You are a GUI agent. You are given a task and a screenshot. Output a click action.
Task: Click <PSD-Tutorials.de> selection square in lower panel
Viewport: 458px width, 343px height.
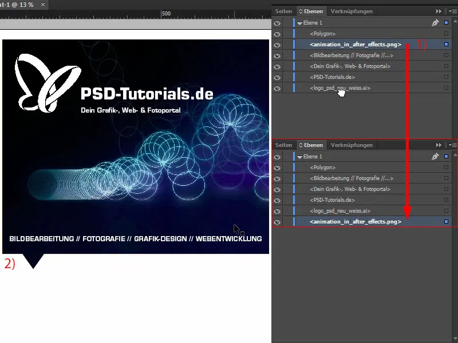[446, 200]
